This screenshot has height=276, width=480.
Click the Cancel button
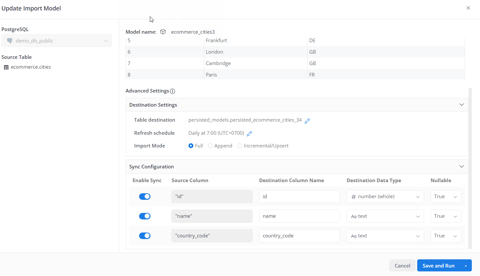(x=402, y=266)
